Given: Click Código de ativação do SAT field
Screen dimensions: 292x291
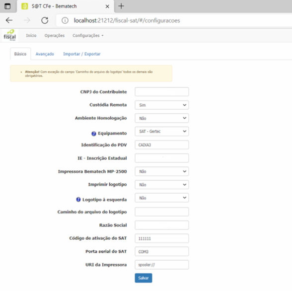Looking at the screenshot, I should pyautogui.click(x=162, y=238).
